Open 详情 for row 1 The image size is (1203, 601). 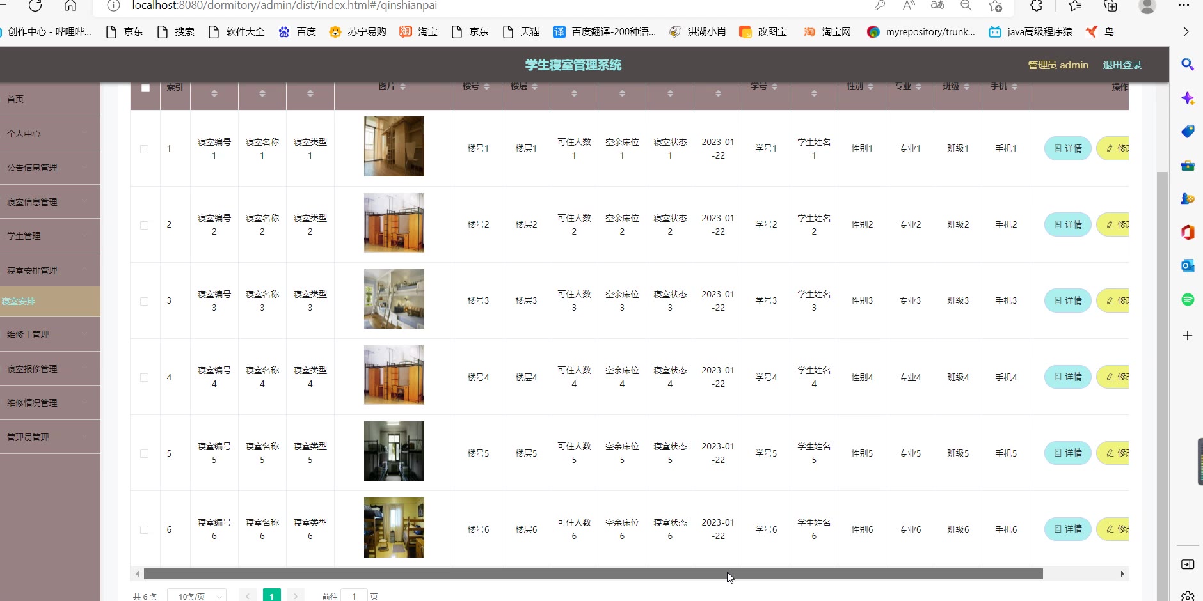[x=1068, y=148]
